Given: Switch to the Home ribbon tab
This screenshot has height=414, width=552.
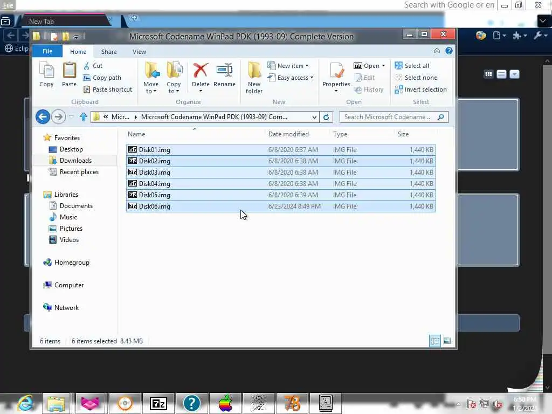Looking at the screenshot, I should tap(78, 52).
